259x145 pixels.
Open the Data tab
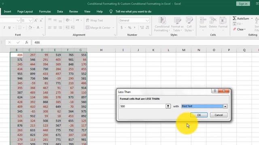(60, 12)
